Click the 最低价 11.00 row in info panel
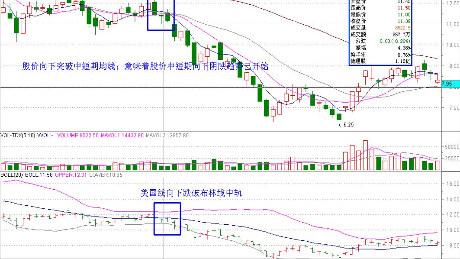This screenshot has height=259, width=460. [380, 15]
